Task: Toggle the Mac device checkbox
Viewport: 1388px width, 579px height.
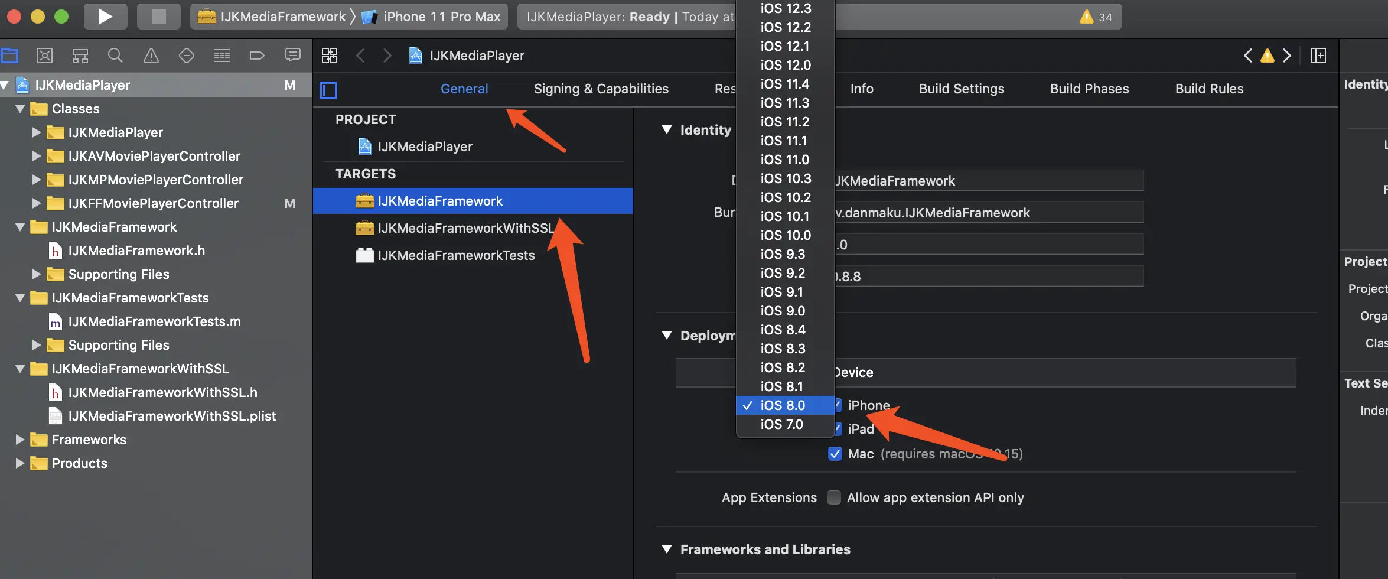Action: [835, 454]
